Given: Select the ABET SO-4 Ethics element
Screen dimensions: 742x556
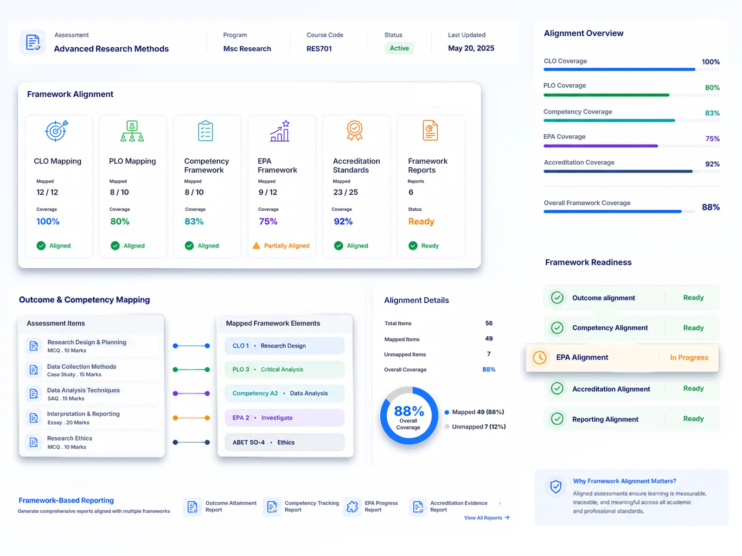Looking at the screenshot, I should (x=285, y=442).
